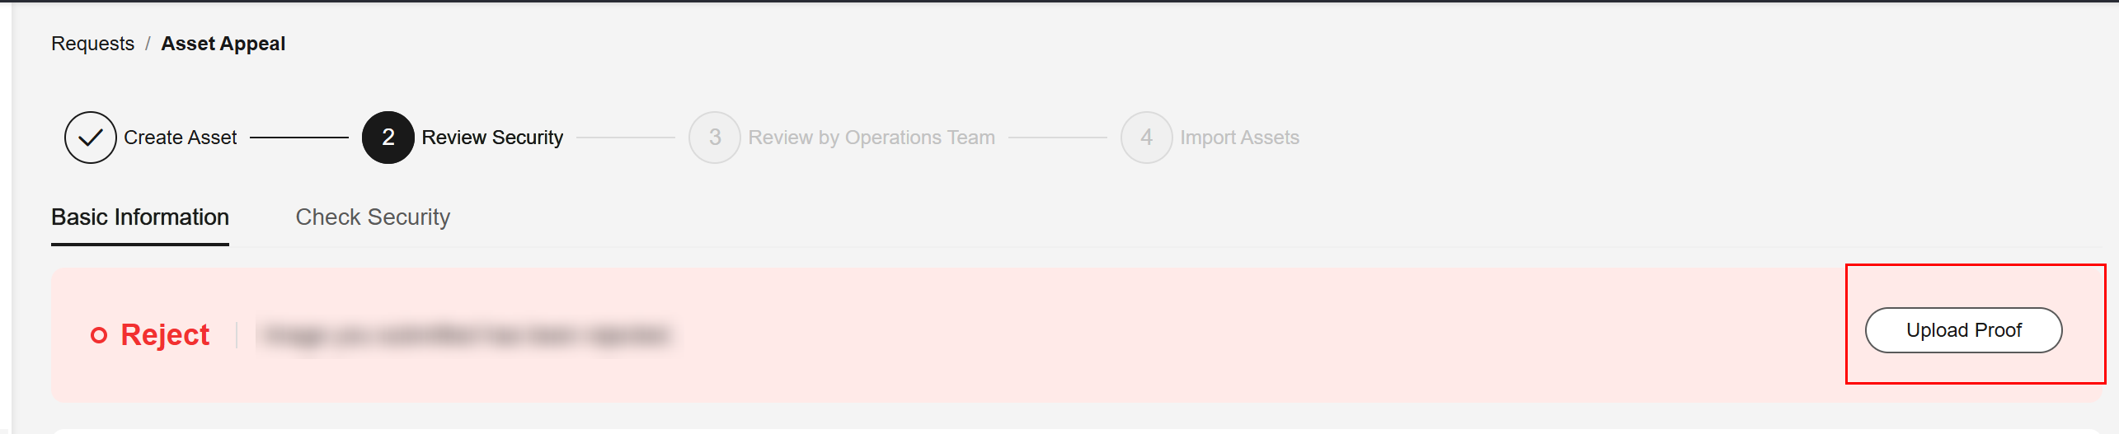This screenshot has width=2119, height=434.
Task: Click the red Reject status text
Action: point(165,335)
